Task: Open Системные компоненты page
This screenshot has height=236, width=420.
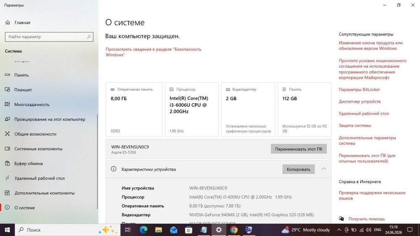Action: [x=38, y=149]
